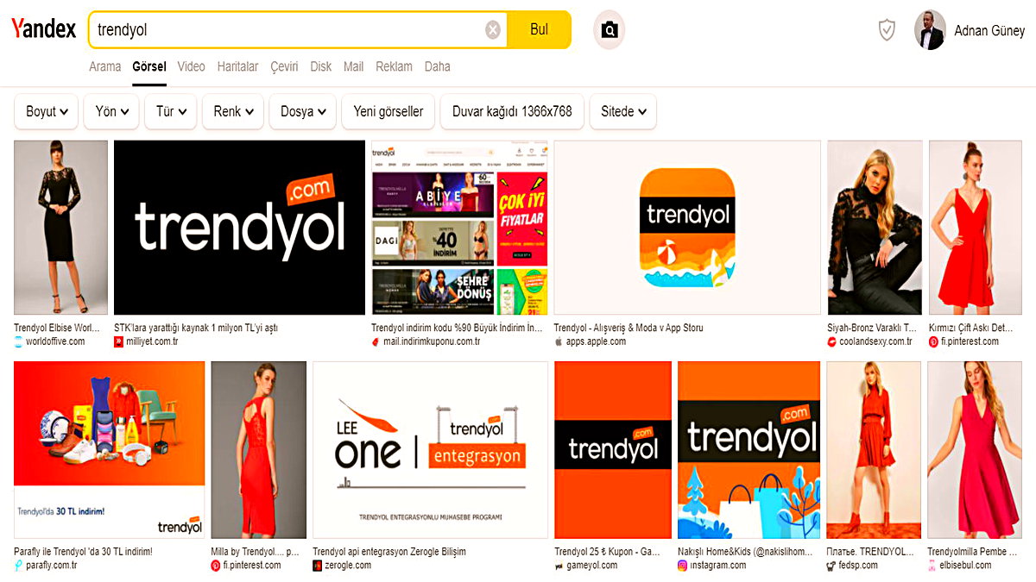
Task: Open the black dress worldoffive thumbnail
Action: tap(61, 228)
